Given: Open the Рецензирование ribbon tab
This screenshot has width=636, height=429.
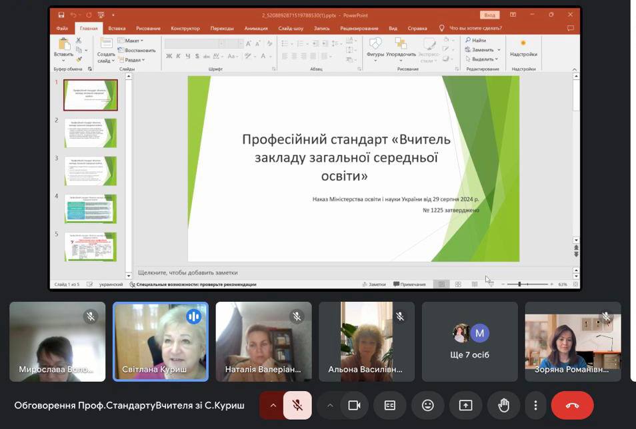Looking at the screenshot, I should coord(359,29).
